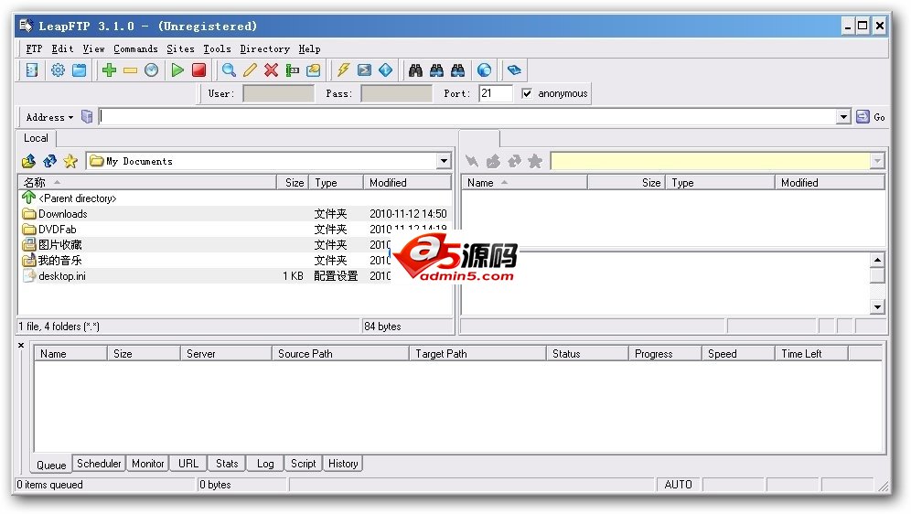This screenshot has height=514, width=911.
Task: Click the yellow pencil edit icon
Action: 250,70
